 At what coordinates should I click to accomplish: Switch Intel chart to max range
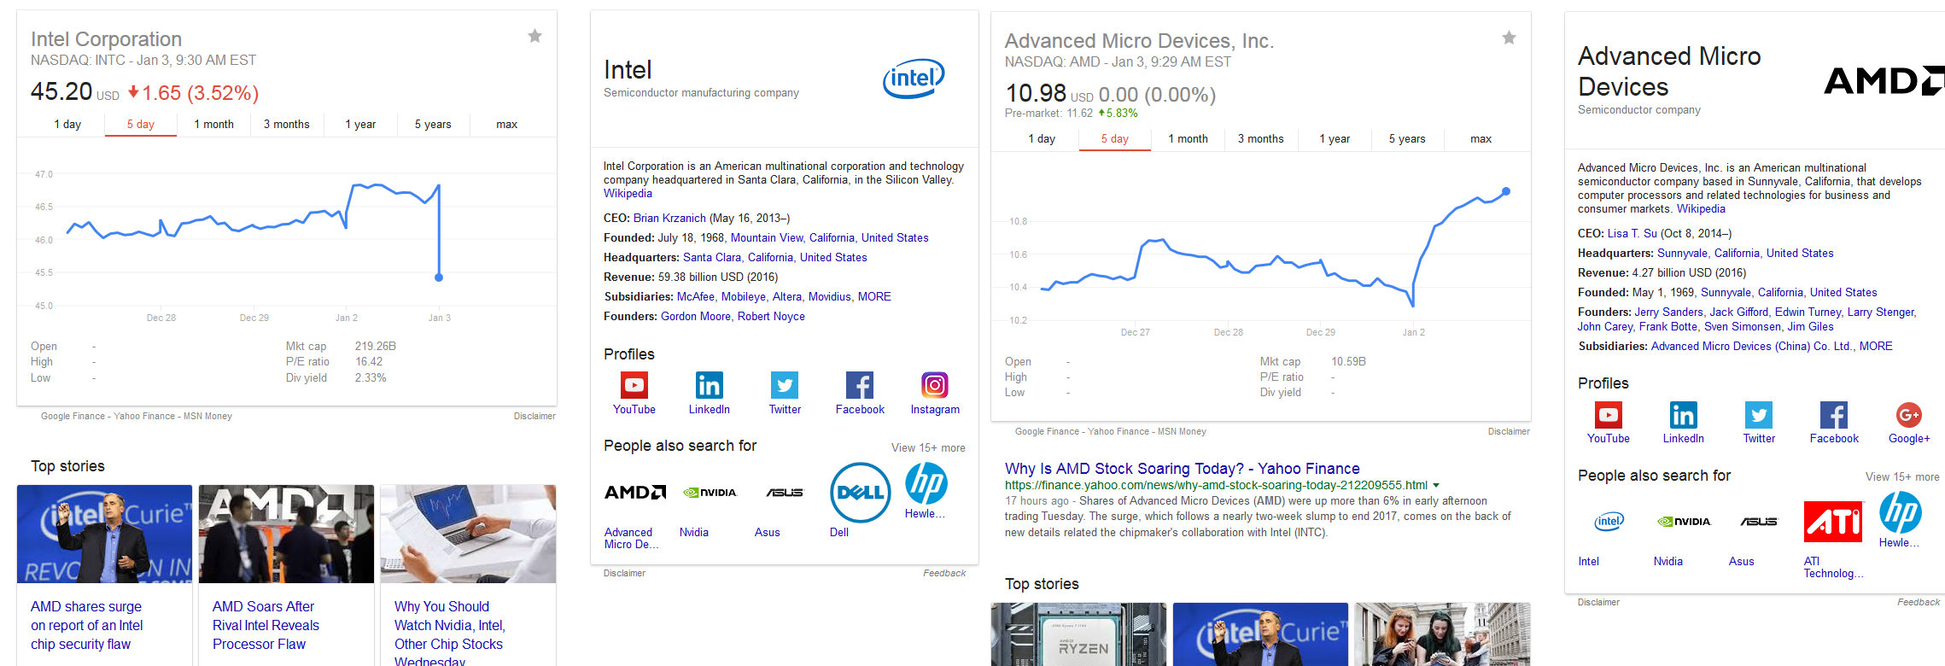[506, 124]
